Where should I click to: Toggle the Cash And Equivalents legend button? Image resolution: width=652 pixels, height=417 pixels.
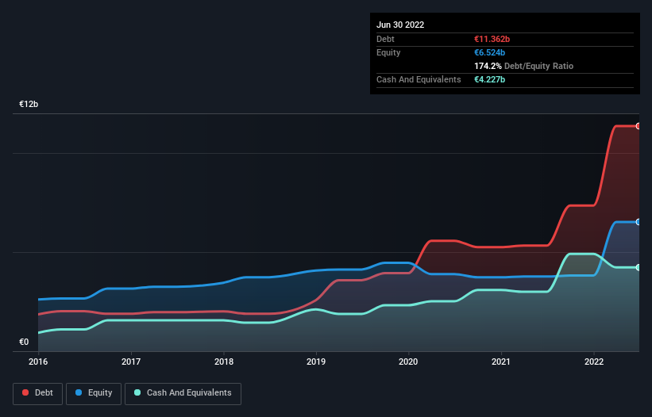point(183,393)
